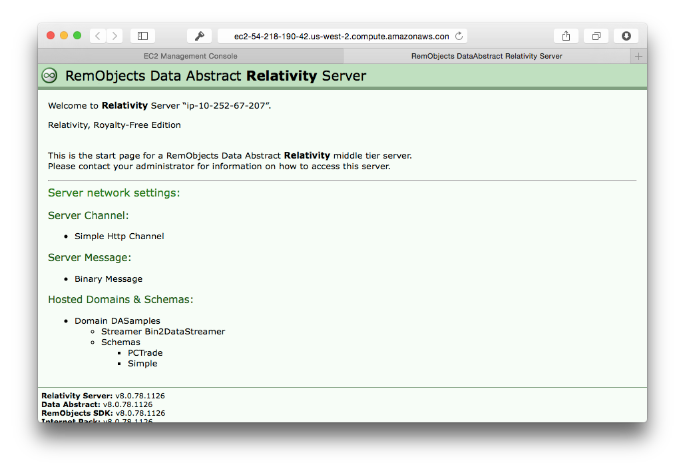Go back to the previous page
685x475 pixels.
[x=98, y=36]
